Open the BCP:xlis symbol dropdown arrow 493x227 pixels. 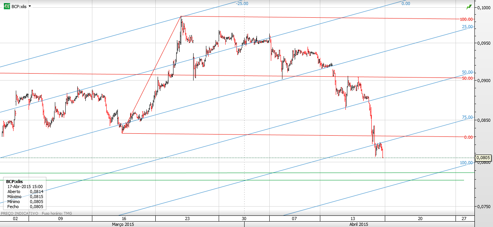point(30,7)
